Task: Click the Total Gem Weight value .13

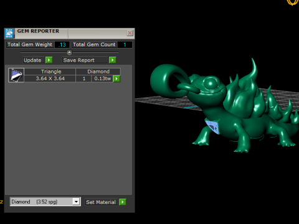Action: pos(62,45)
